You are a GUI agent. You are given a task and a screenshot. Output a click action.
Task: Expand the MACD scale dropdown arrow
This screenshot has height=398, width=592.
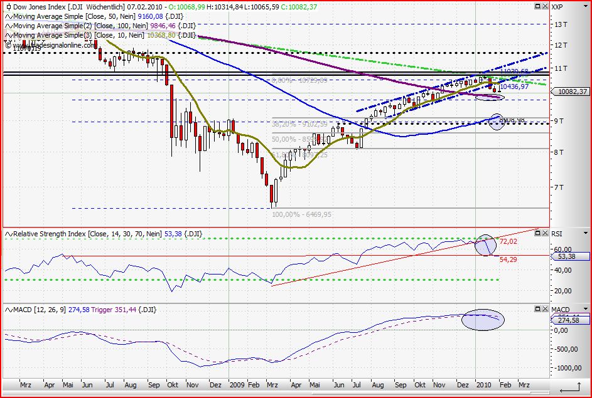(586, 309)
